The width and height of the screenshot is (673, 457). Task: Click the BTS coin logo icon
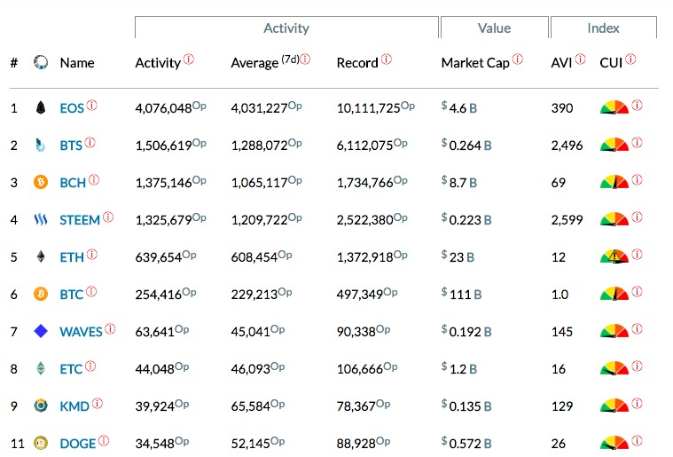41,146
